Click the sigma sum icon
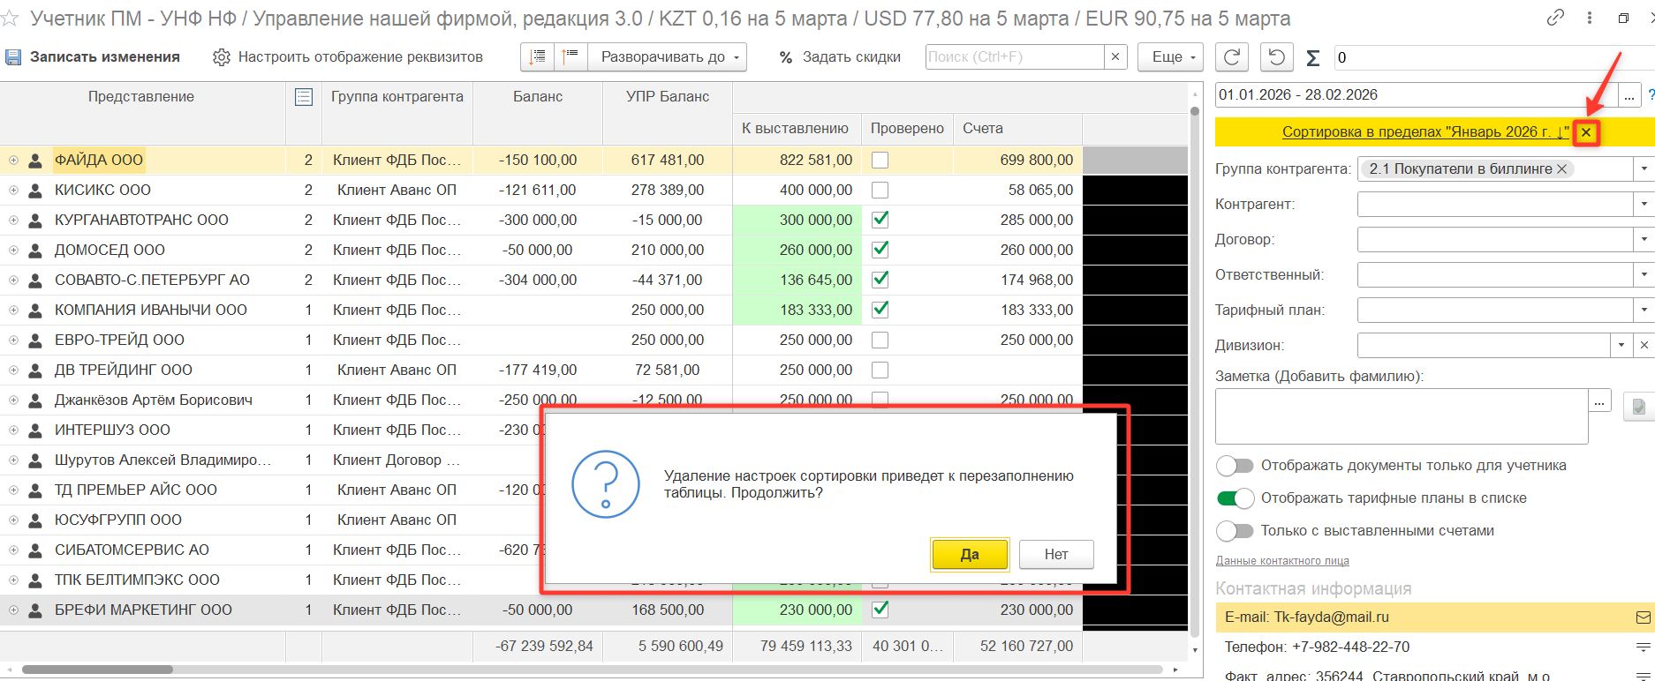This screenshot has height=681, width=1655. click(x=1313, y=58)
